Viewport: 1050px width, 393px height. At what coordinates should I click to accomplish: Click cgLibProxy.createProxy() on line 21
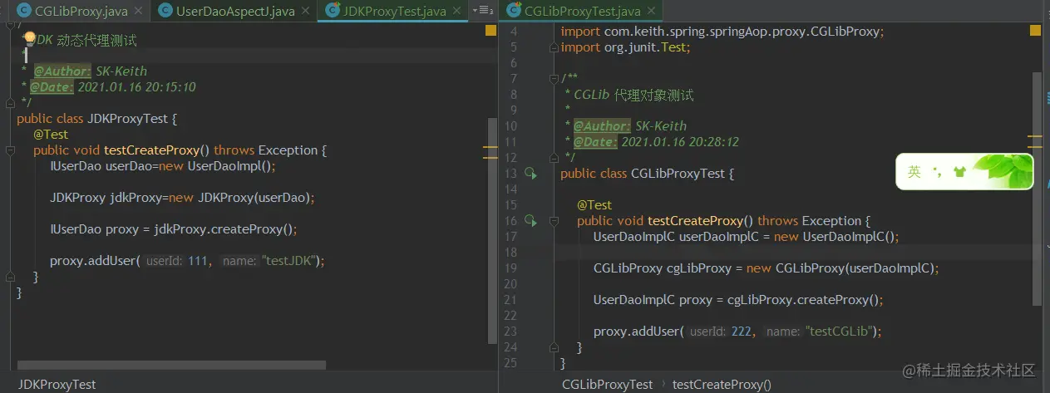pos(803,300)
